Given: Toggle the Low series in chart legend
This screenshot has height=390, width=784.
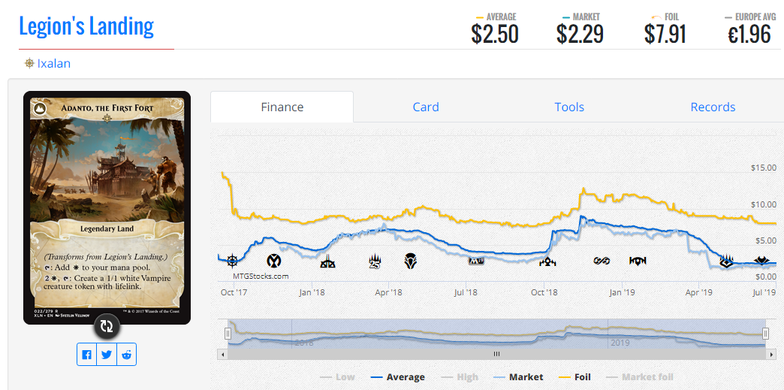Looking at the screenshot, I should (x=336, y=377).
